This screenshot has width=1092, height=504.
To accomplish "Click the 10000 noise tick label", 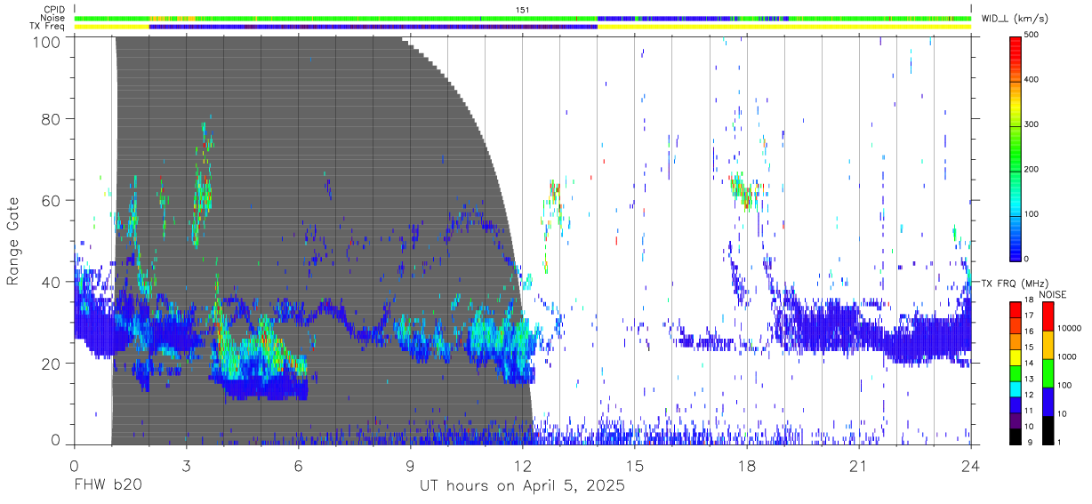I will (1068, 329).
